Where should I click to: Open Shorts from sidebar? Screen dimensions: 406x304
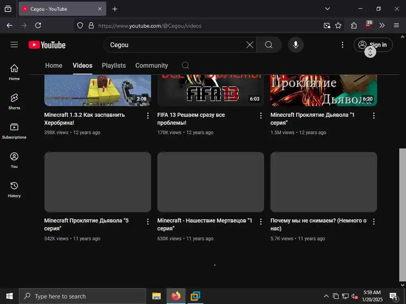[14, 102]
